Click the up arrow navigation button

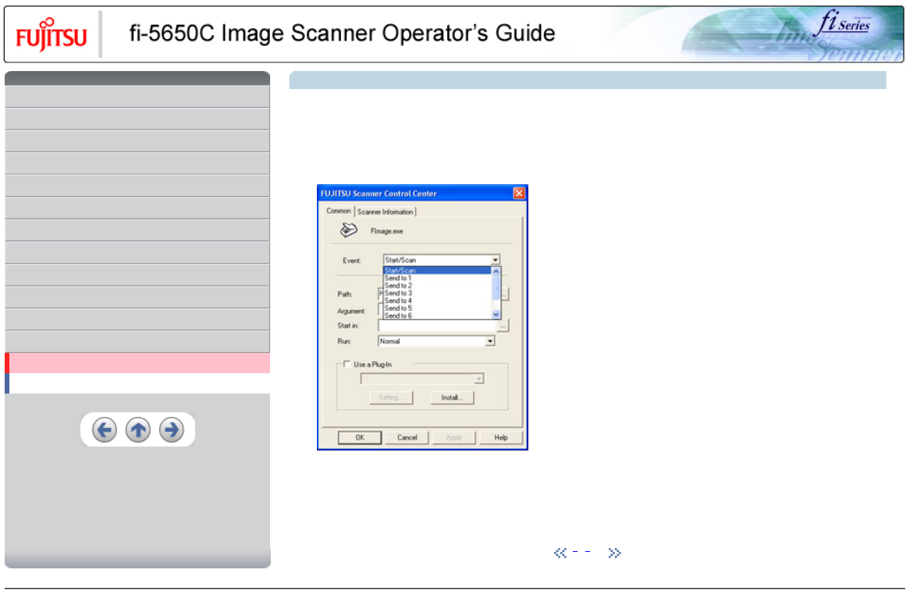(x=138, y=430)
